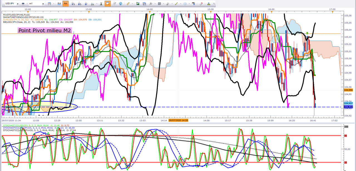The height and width of the screenshot is (171, 356).
Task: Click the picture image icon
Action: 138,4
